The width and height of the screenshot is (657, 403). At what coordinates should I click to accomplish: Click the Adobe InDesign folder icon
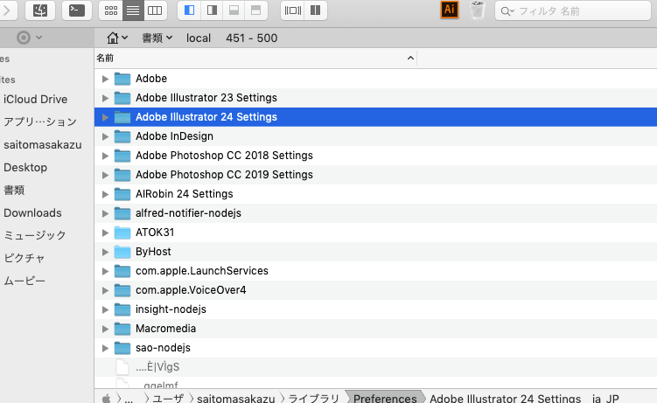[122, 136]
